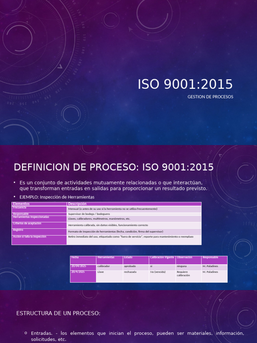Image resolution: width=257 pixels, height=343 pixels.
Task: Click the 'Requiere calibración' cell
Action: pyautogui.click(x=188, y=276)
